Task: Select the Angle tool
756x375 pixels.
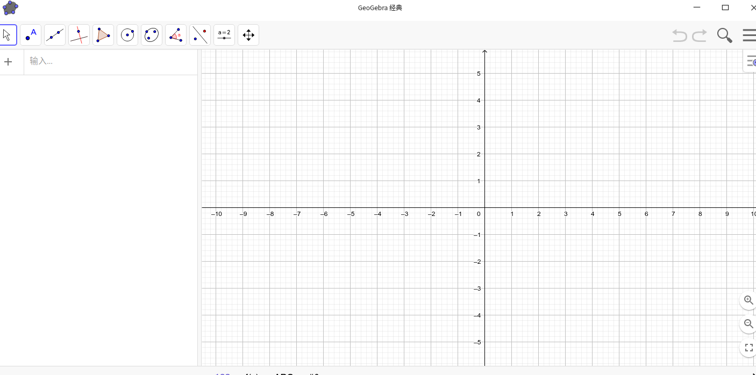Action: 176,35
